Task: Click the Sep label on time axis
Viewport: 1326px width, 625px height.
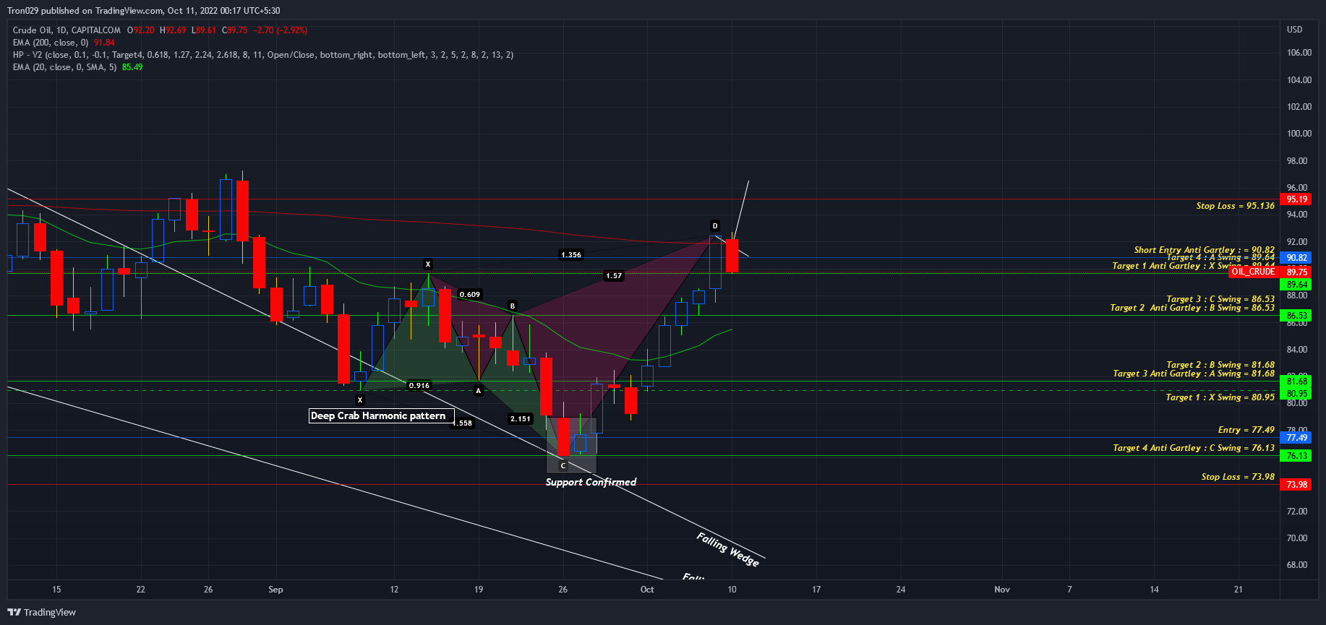Action: (x=275, y=590)
